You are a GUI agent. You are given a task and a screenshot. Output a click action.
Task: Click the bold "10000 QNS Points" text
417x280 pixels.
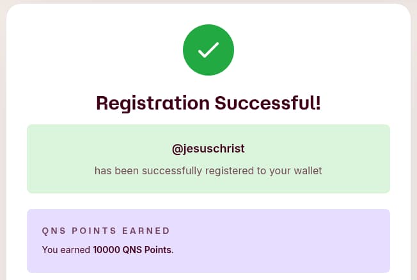point(132,250)
